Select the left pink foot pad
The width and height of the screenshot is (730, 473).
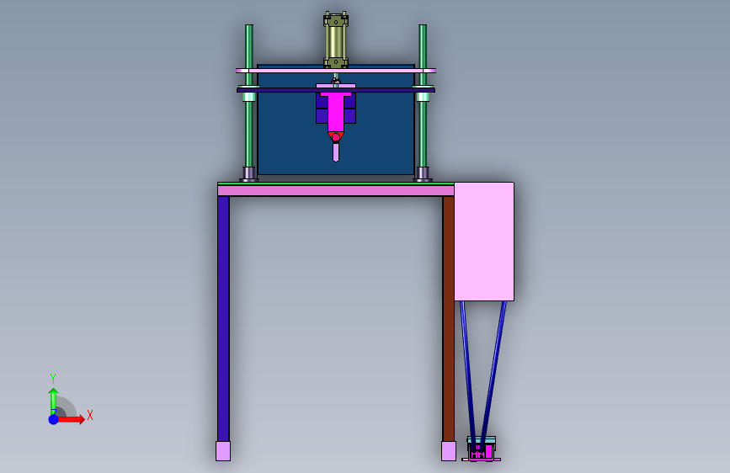click(x=223, y=451)
